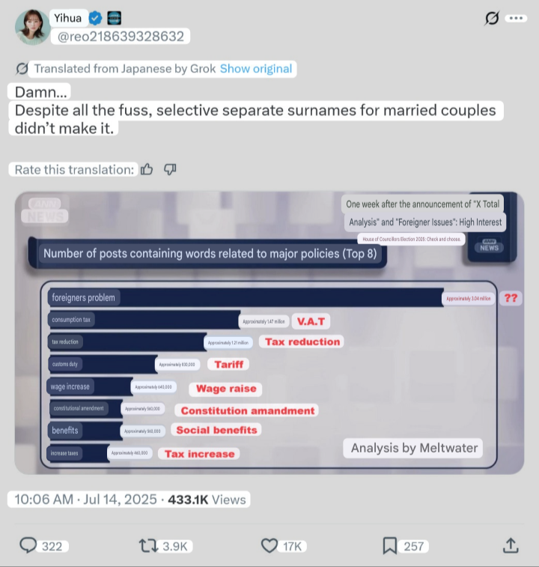The height and width of the screenshot is (567, 539).
Task: Bookmark this post
Action: point(390,546)
